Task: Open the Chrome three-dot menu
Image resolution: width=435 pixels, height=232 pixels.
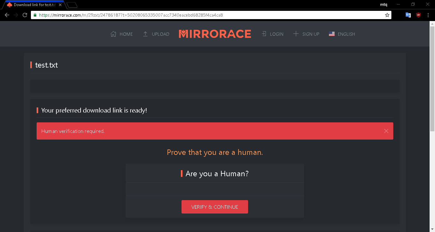Action: pos(428,15)
